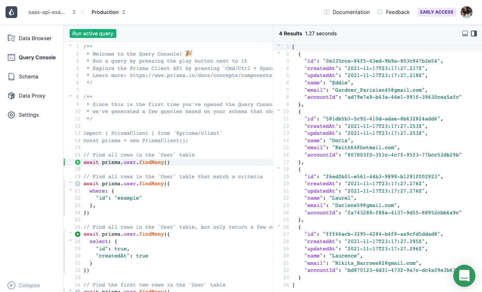Collapse the Laurence user object in results
This screenshot has height=292, width=482.
pyautogui.click(x=279, y=226)
